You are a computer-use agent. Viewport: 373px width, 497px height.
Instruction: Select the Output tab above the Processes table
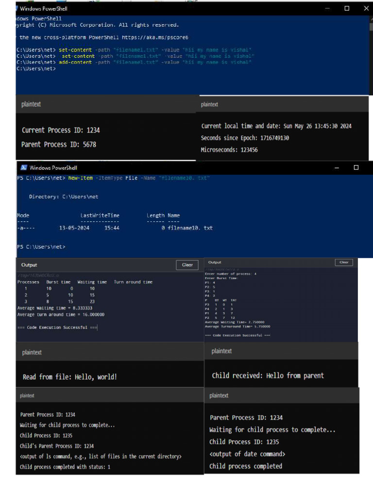tap(29, 265)
